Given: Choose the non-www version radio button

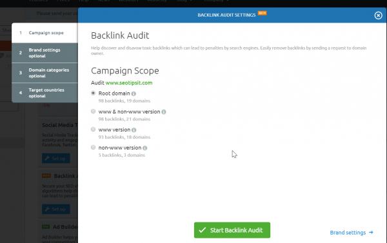Looking at the screenshot, I should pyautogui.click(x=93, y=147).
